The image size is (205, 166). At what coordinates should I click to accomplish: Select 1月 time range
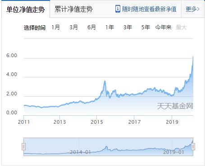coord(55,27)
